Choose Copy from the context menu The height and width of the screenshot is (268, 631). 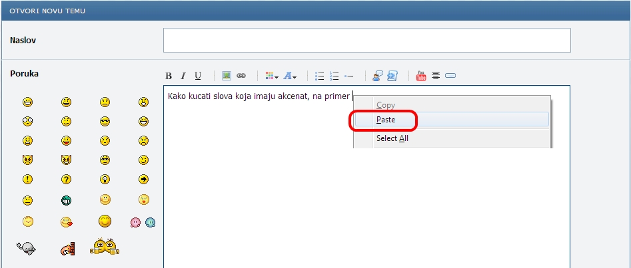coord(451,105)
